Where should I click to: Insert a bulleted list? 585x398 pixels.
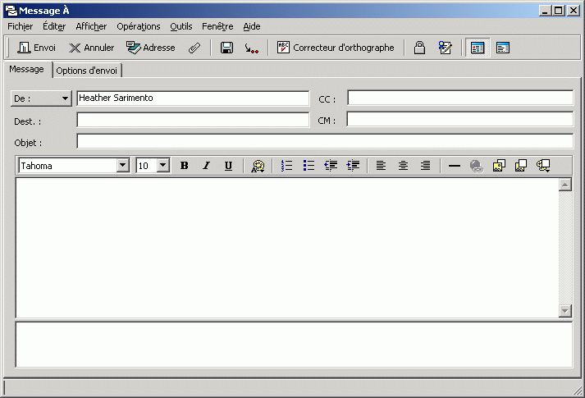point(308,166)
